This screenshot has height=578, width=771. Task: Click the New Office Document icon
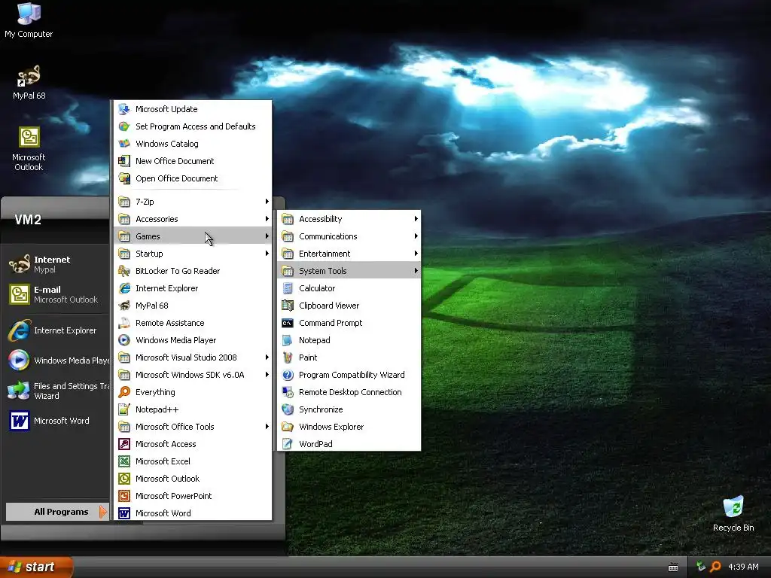[124, 161]
